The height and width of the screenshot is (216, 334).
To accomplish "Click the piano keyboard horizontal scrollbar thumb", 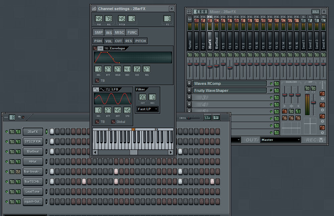I will [x=134, y=152].
